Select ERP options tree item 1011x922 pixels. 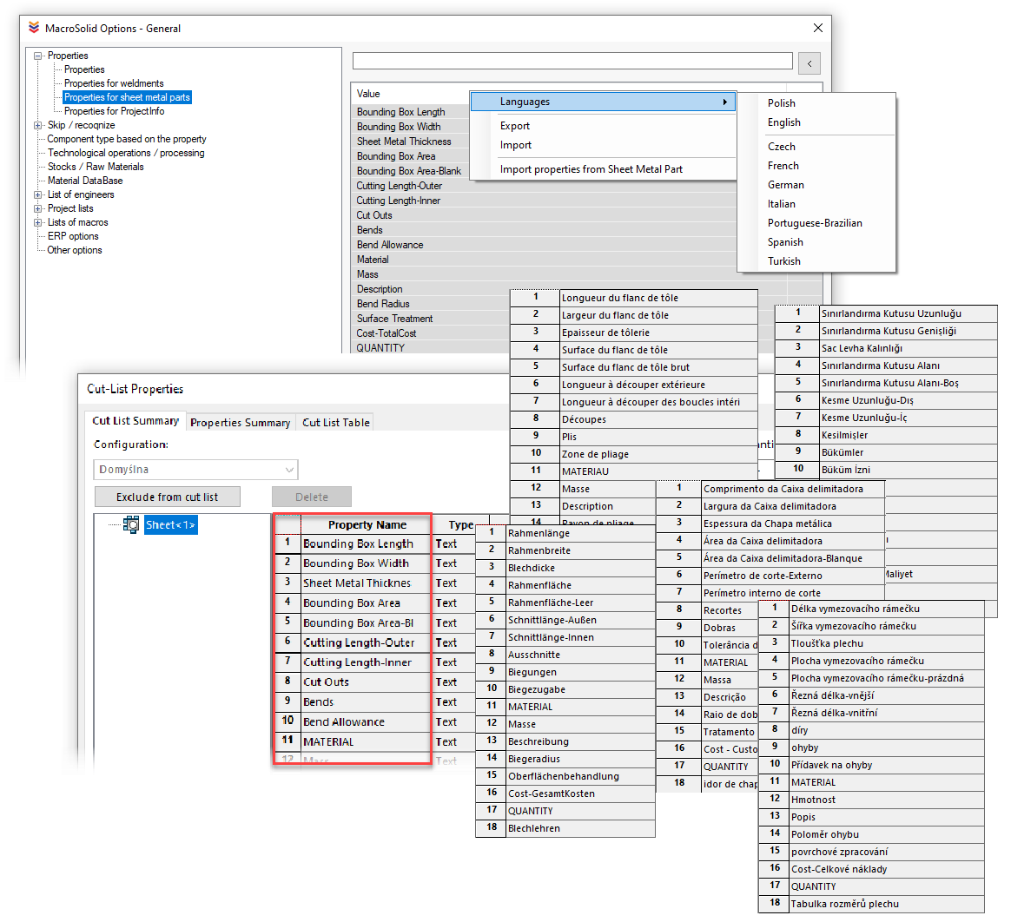click(x=73, y=236)
